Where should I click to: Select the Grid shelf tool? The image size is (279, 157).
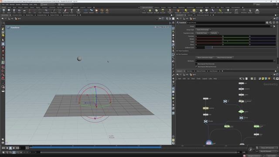click(x=24, y=11)
